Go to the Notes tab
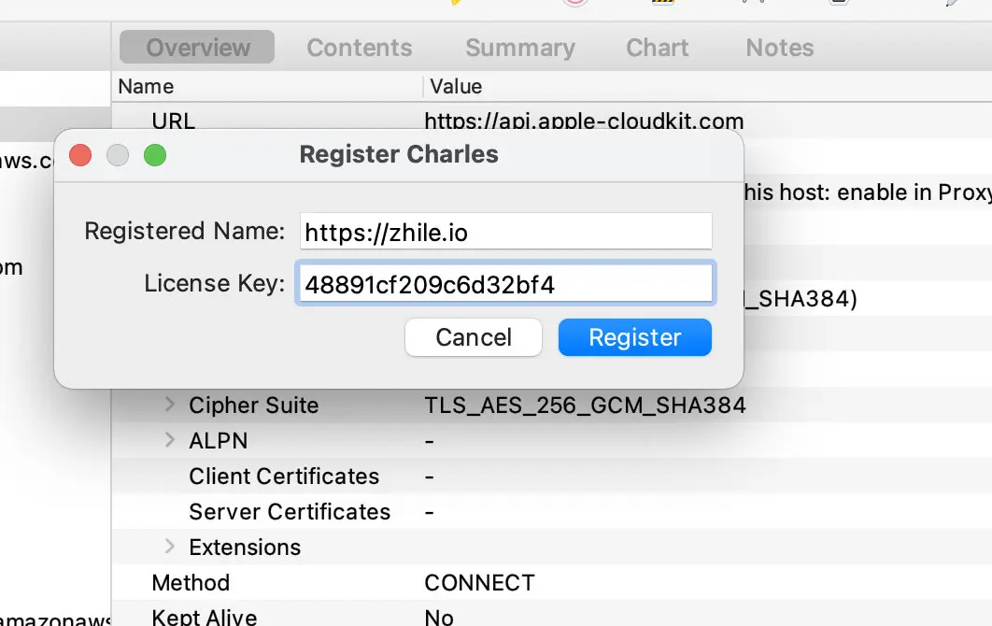992x626 pixels. click(x=779, y=48)
